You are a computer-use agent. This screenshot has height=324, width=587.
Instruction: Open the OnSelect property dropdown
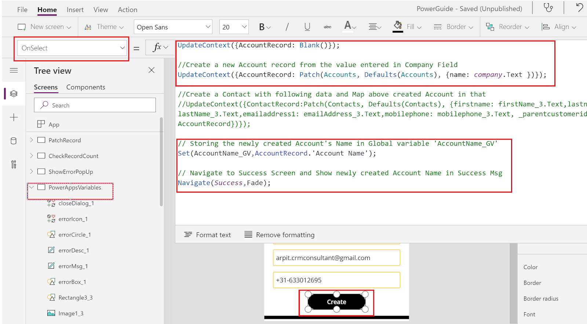pos(72,48)
